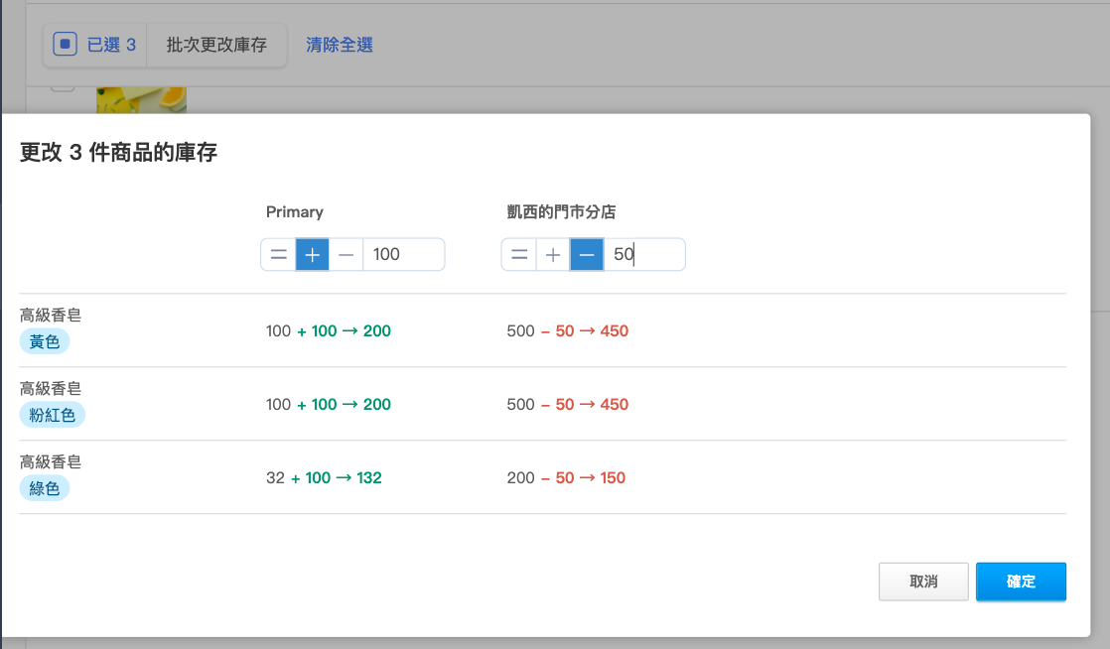This screenshot has height=649, width=1110.
Task: Toggle the 已選 3 select-all checkbox
Action: coord(66,45)
